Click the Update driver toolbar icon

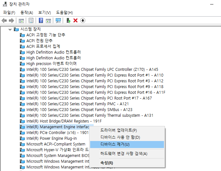[68, 20]
